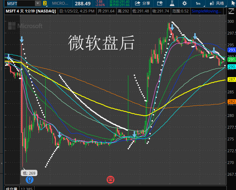This screenshot has width=236, height=190.
Task: Click the MSFT 4 天 1分钟 [NASDAQ] chart title
Action: click(x=31, y=11)
